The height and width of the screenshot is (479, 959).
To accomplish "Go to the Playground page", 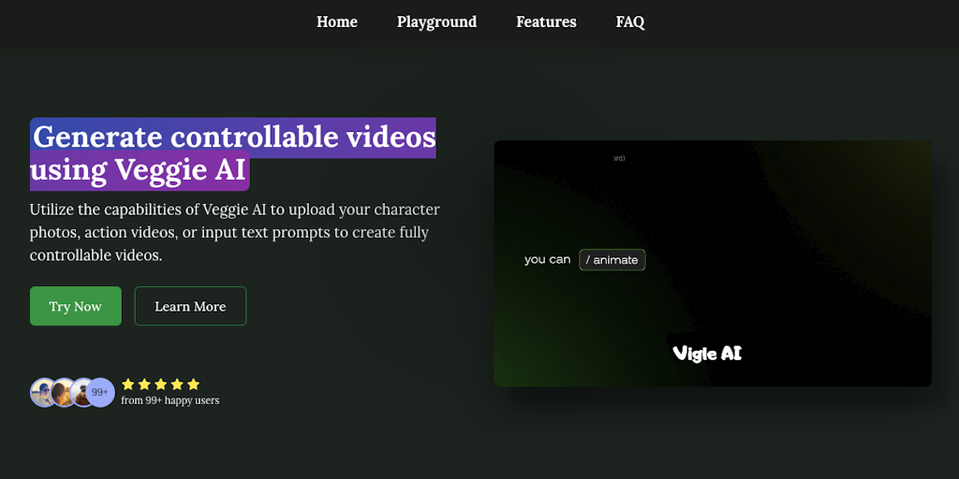I will (x=436, y=22).
